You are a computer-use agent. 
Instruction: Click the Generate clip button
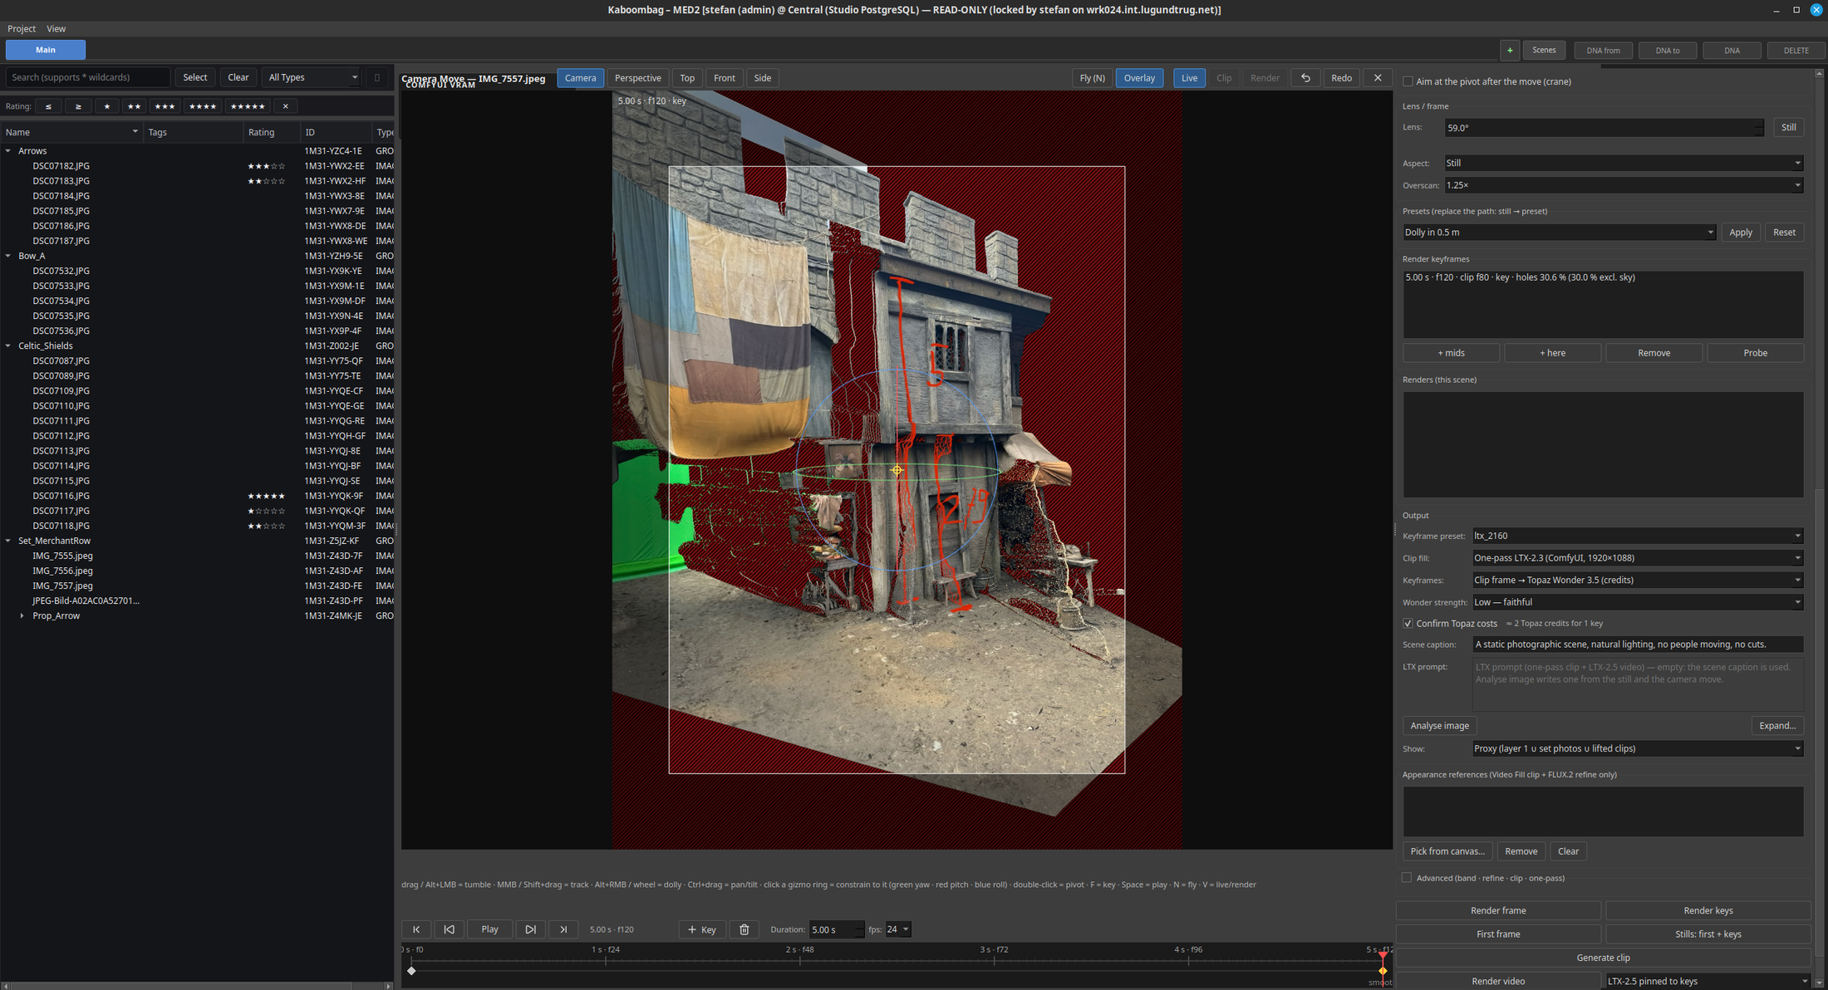tap(1603, 958)
